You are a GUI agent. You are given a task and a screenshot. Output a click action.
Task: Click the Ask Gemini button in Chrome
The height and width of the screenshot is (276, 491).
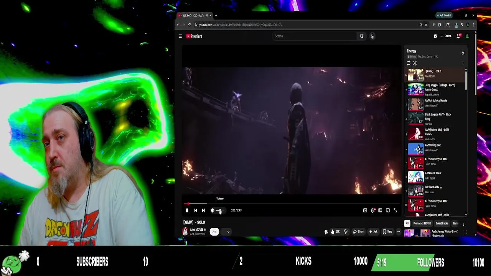(x=444, y=15)
